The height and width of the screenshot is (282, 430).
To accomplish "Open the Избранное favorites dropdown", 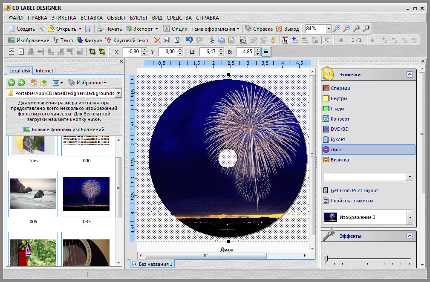I will pyautogui.click(x=87, y=83).
